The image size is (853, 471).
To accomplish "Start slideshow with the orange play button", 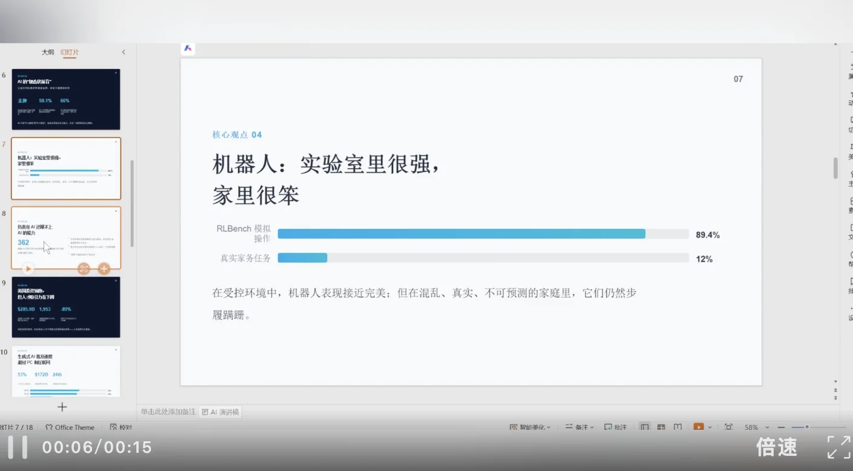I will coord(699,427).
